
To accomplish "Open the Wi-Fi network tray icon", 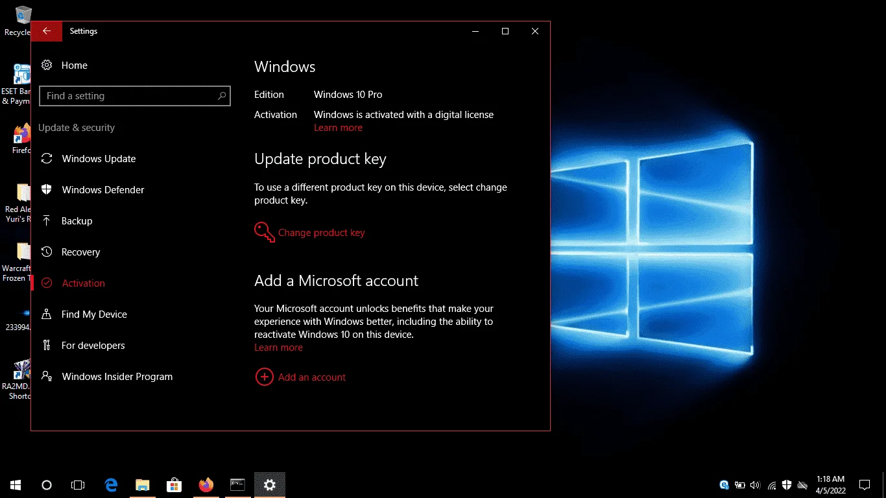I will tap(771, 485).
